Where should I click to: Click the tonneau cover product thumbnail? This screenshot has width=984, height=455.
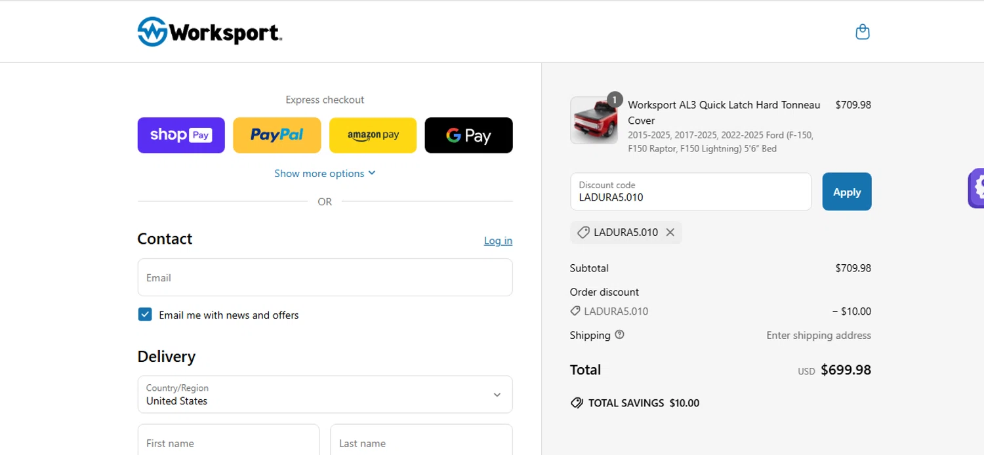pyautogui.click(x=594, y=121)
